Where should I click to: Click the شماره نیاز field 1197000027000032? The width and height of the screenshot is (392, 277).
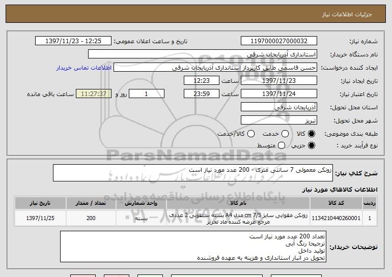coord(279,41)
